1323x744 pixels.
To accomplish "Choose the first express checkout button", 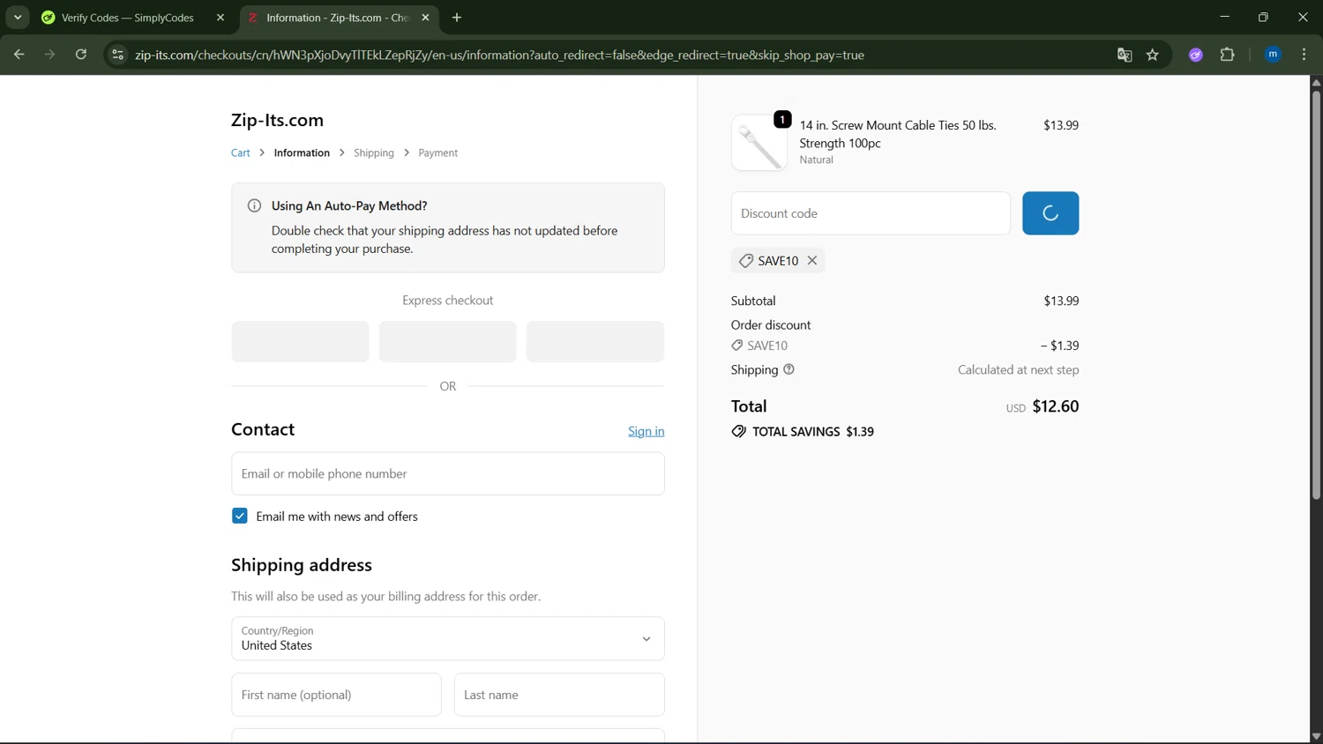I will [x=300, y=341].
